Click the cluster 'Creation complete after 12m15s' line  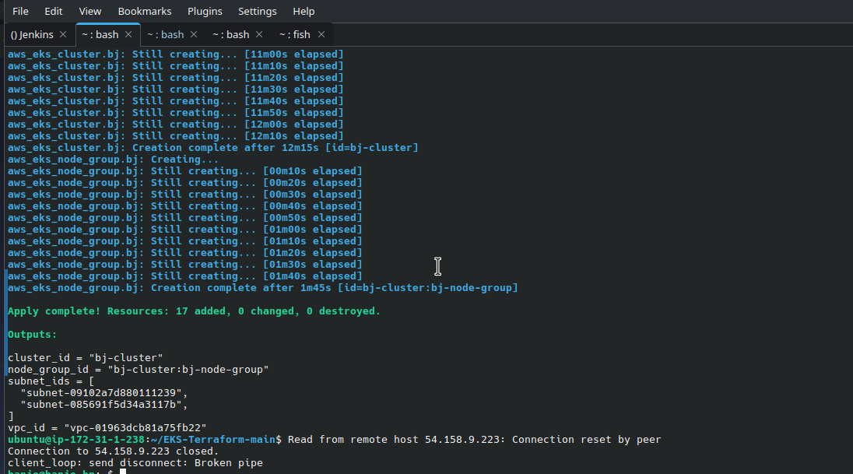point(212,148)
